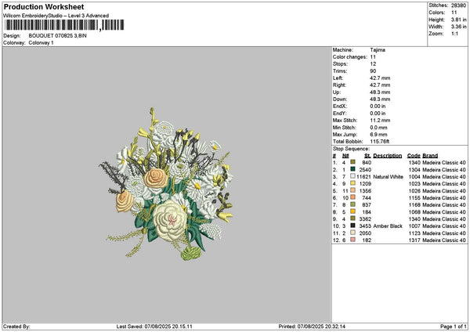Screen dimensions: 470x332
Task: Click the Max Jump value '6.9 mm'
Action: coord(378,135)
